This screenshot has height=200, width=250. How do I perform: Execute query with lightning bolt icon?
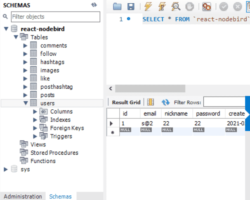(148, 7)
